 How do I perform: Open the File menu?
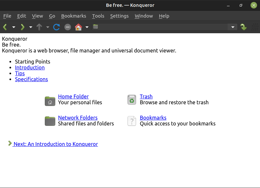(x=7, y=16)
